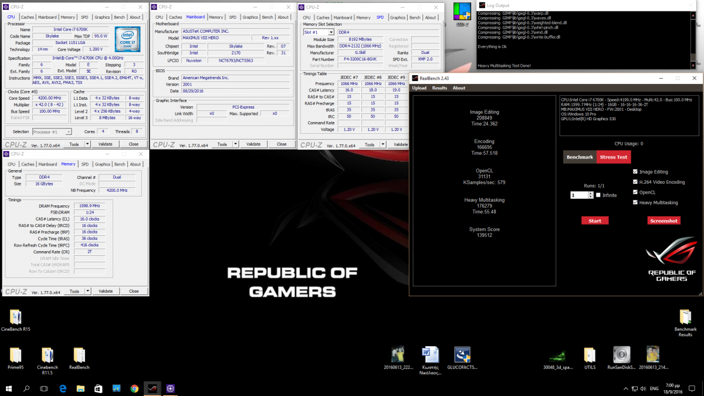Open Task View from the taskbar

coord(44,388)
